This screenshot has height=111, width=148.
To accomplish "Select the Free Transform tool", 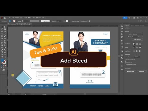I will tap(5, 43).
